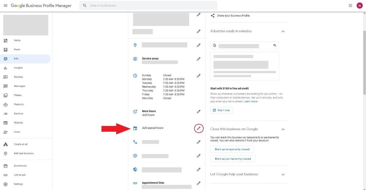Viewport: 366px width, 190px height.
Task: Edit More hours with the pencil icon
Action: [198, 112]
